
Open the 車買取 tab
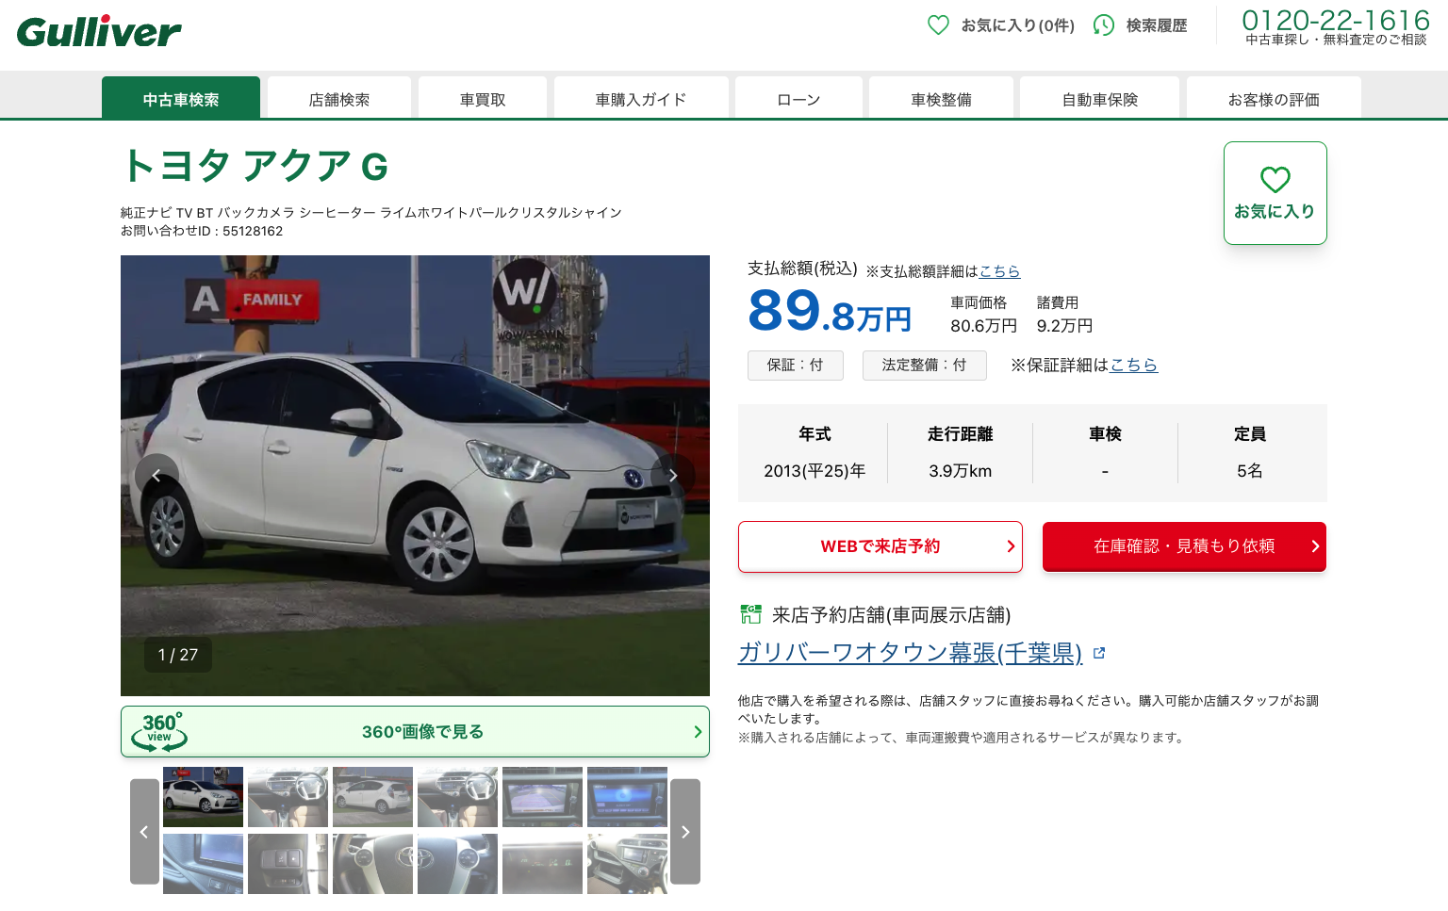coord(483,98)
